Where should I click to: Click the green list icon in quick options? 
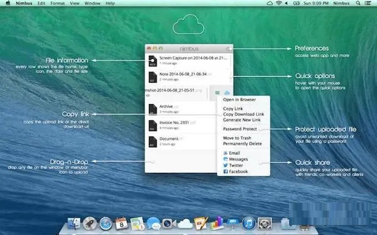217,93
